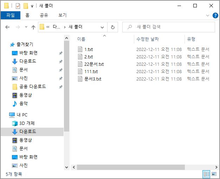Click the navigation pane scroll up arrow
Screen dimensions: 220x179
pyautogui.click(x=67, y=38)
